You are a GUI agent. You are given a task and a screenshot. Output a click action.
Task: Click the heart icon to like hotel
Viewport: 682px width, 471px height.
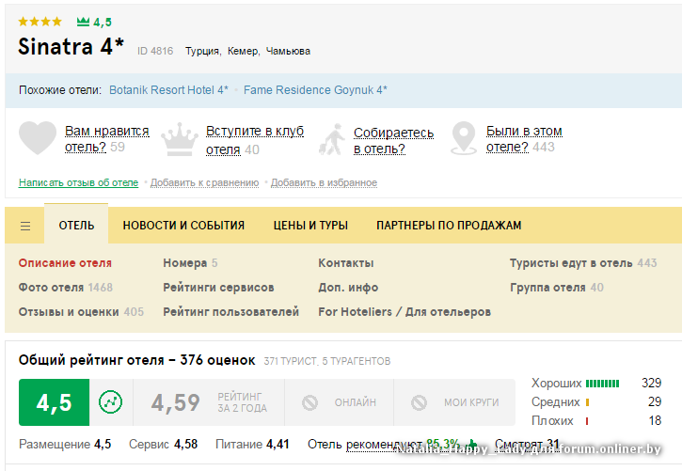38,138
